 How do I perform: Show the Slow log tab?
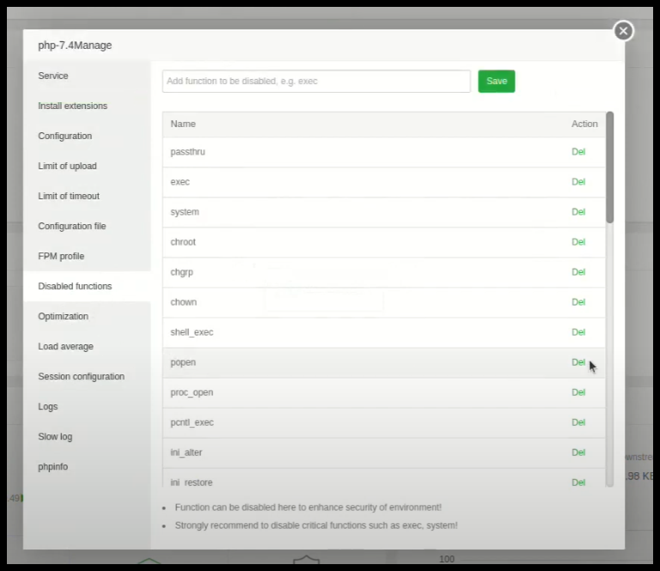[x=55, y=436]
